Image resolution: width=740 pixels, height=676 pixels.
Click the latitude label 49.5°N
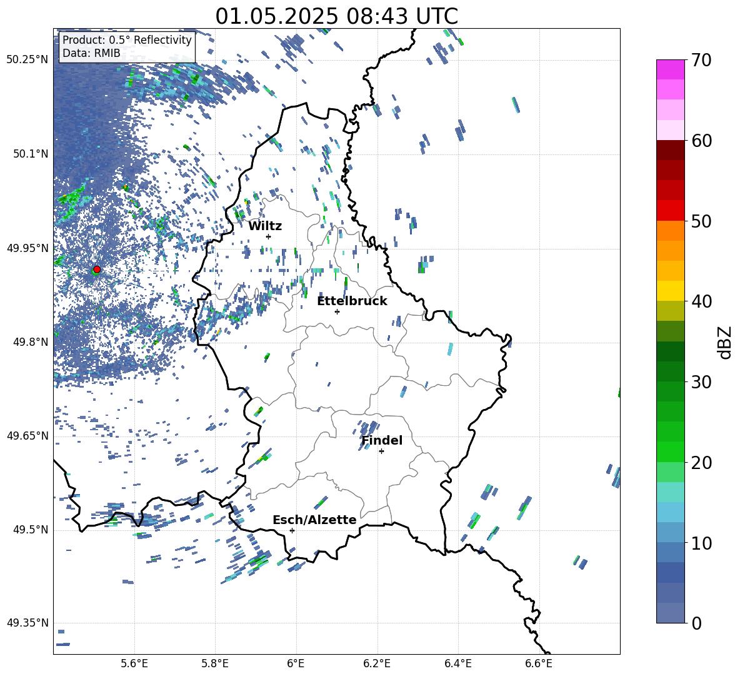click(30, 530)
